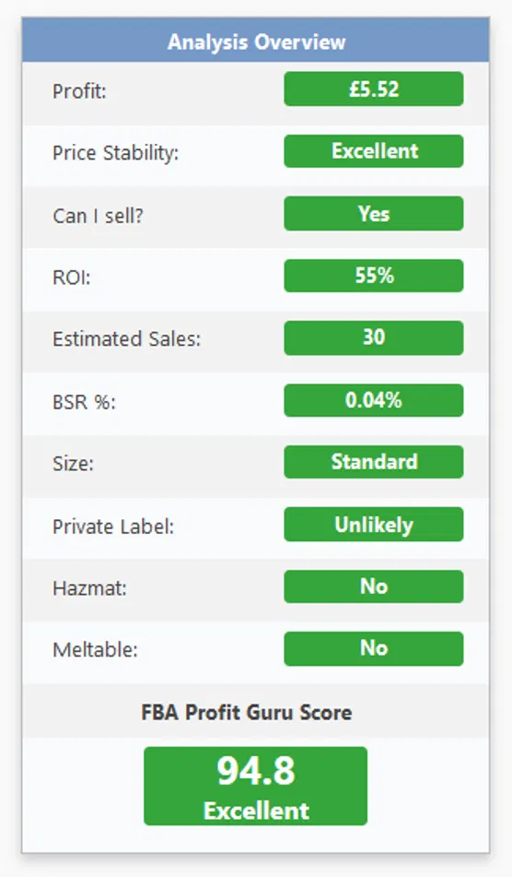Select the Unlikely private label badge
The width and height of the screenshot is (512, 877).
[374, 524]
